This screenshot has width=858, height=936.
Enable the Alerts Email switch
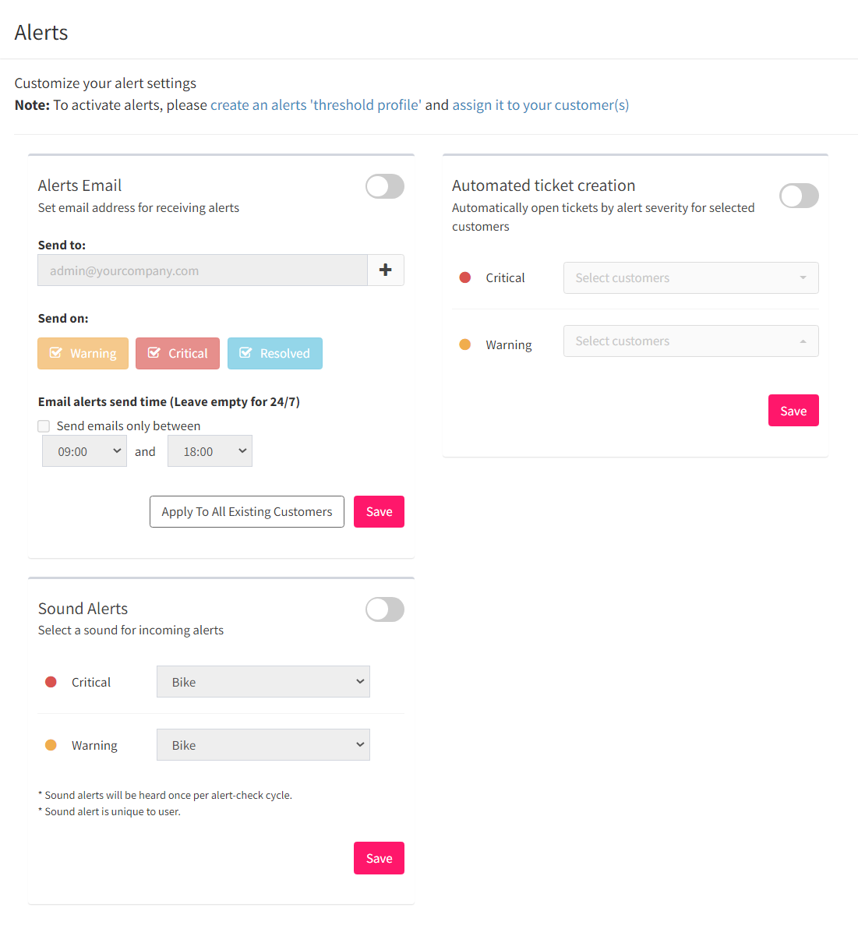(x=385, y=186)
